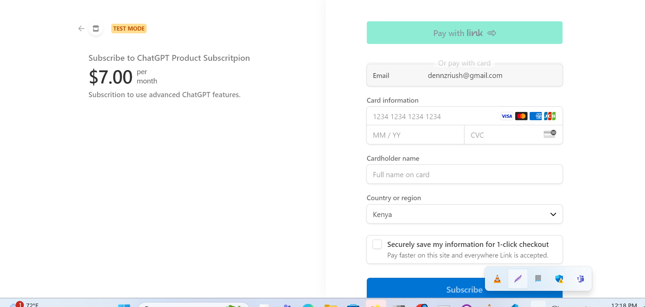Click the Mastercard logo
The height and width of the screenshot is (307, 645).
click(x=521, y=116)
